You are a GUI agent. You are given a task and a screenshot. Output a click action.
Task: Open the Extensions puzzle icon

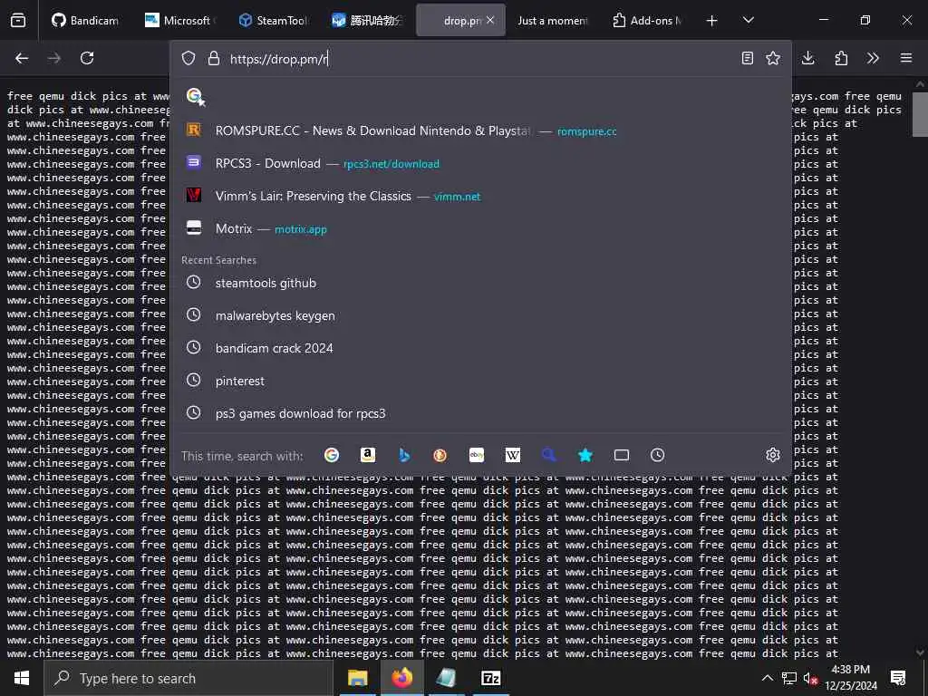(840, 58)
